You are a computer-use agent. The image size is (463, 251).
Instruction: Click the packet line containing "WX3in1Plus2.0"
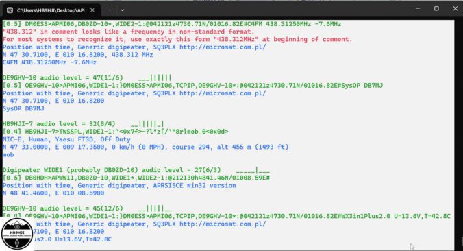pos(227,216)
